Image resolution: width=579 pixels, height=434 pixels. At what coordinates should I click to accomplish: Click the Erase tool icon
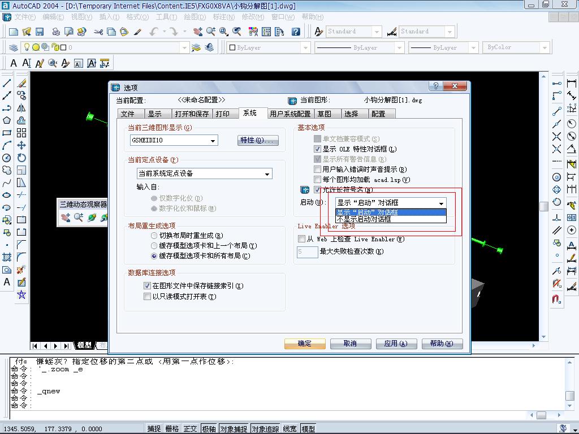click(x=21, y=83)
